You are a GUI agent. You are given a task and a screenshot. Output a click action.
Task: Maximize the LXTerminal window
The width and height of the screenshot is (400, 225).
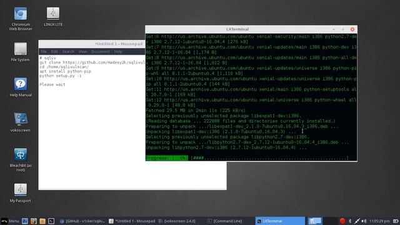pos(343,29)
